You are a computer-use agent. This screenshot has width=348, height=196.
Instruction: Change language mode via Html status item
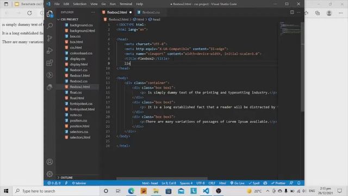pos(222,183)
